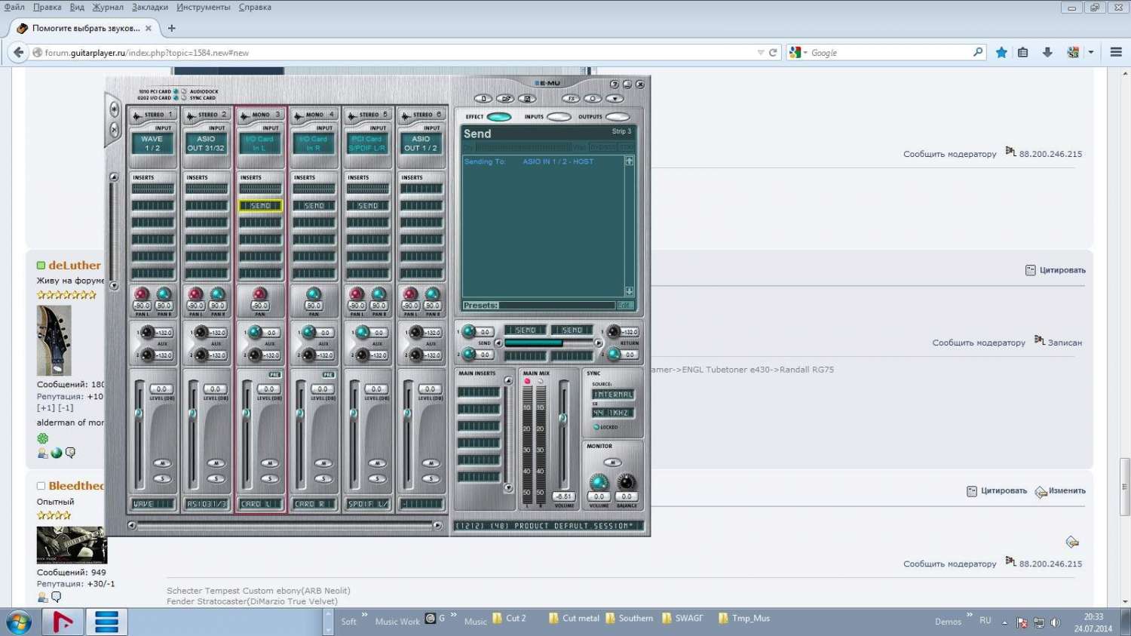Click the help question mark icon
Viewport: 1131px width, 636px height.
[614, 84]
